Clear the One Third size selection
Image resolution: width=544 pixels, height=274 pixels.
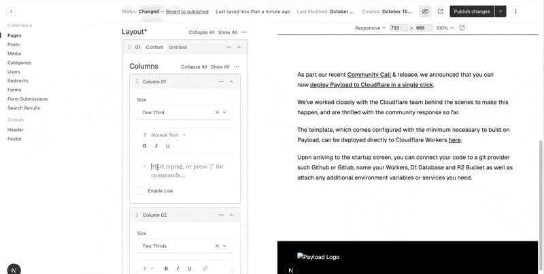coord(217,112)
